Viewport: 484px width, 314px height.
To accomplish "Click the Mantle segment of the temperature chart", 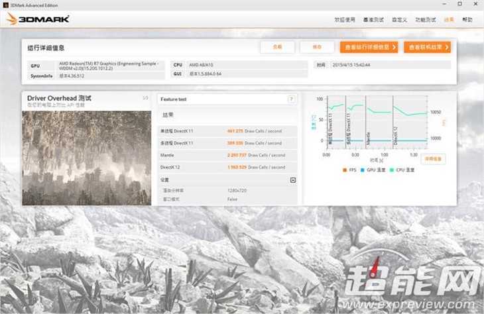I will tap(379, 123).
